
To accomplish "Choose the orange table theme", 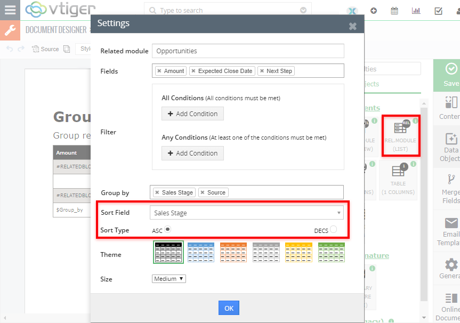I will coord(233,252).
